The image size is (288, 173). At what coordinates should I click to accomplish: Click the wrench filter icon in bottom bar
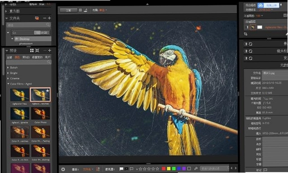[x=196, y=168]
